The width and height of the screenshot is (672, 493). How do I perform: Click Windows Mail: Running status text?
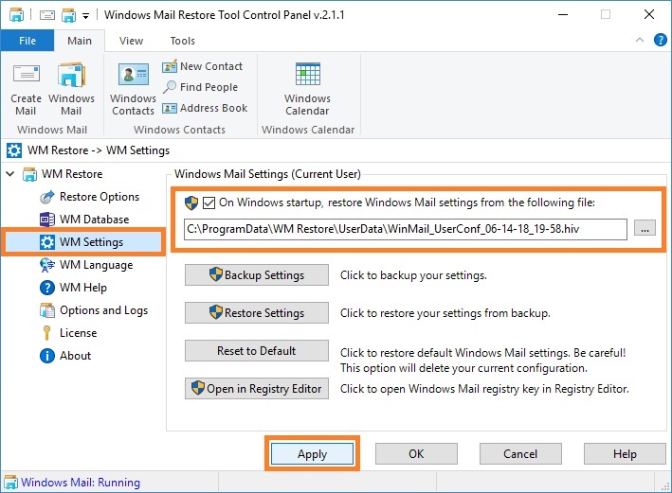click(81, 483)
